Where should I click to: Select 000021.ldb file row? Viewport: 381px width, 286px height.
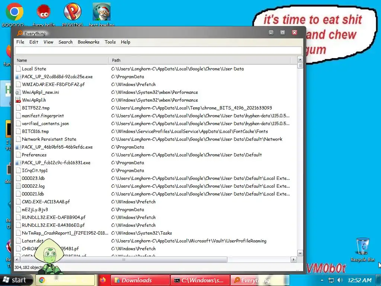coord(156,194)
